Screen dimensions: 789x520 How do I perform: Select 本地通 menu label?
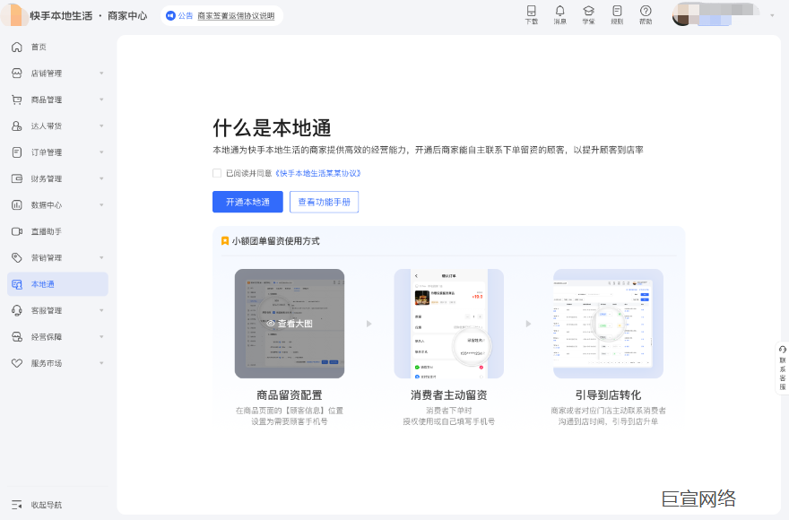pyautogui.click(x=43, y=284)
